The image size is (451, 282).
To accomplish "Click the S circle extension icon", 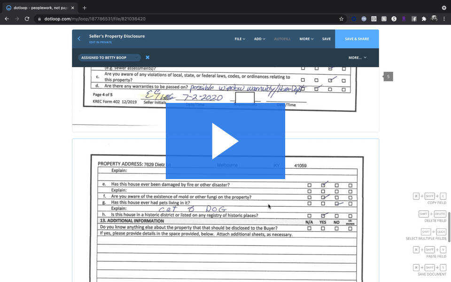I will [394, 19].
